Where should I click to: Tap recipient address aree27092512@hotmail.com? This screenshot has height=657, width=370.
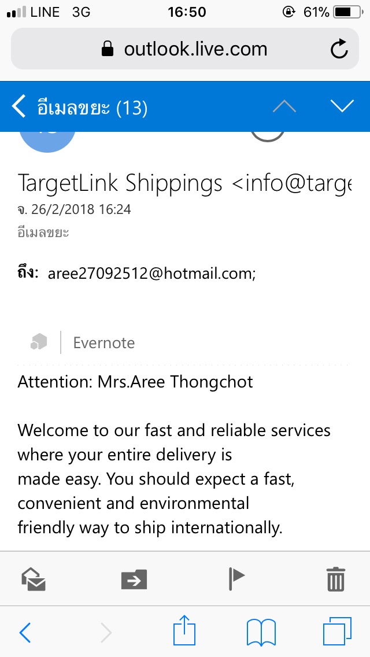(151, 274)
